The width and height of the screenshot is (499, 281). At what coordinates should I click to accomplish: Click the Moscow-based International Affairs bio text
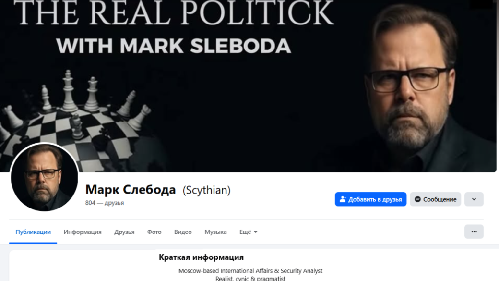250,271
